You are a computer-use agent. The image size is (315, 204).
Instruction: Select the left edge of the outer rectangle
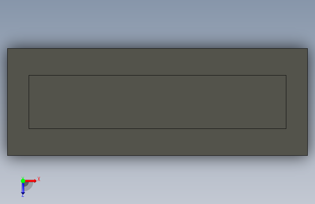click(x=7, y=102)
